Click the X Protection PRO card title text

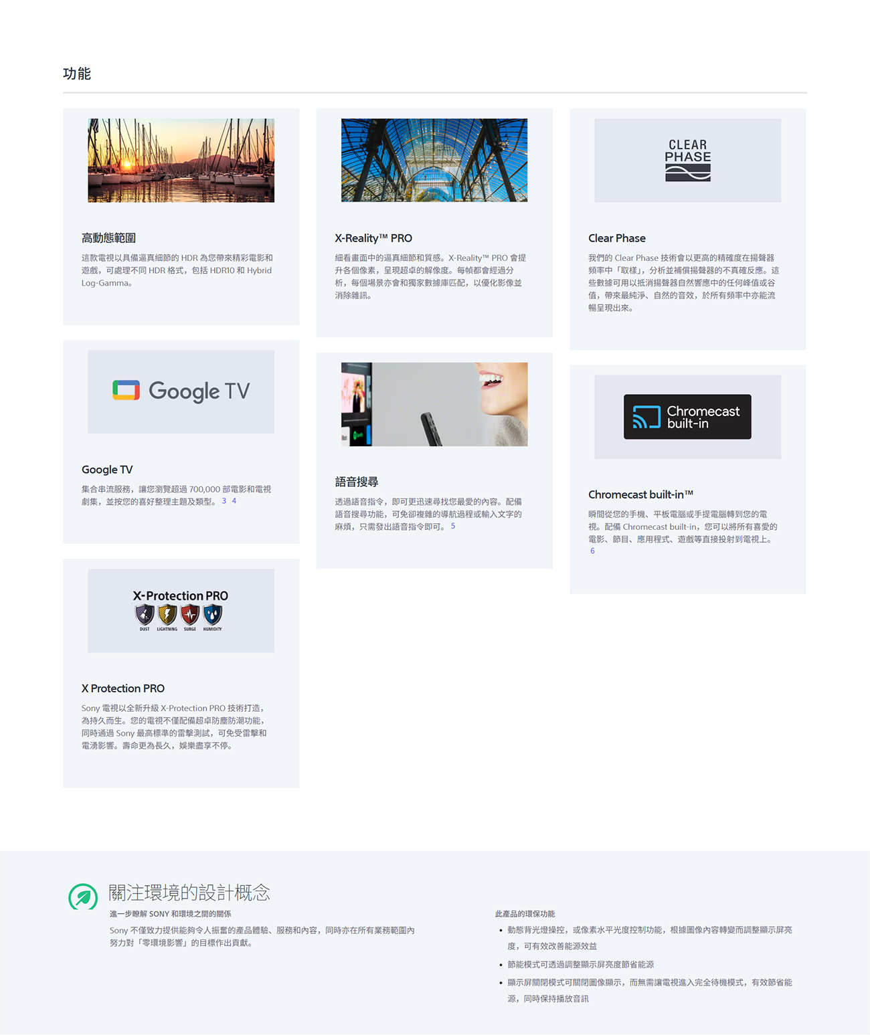(123, 688)
